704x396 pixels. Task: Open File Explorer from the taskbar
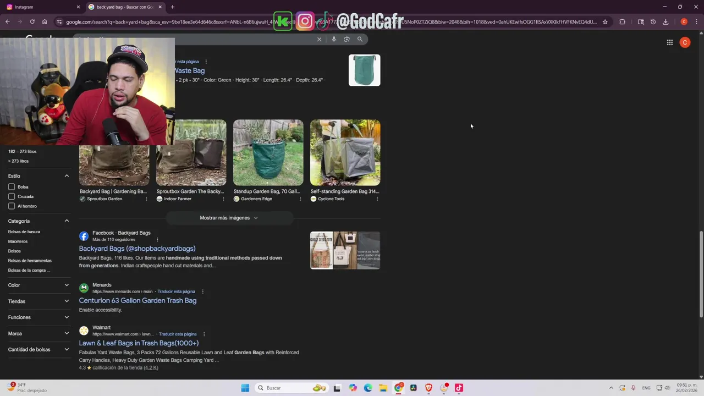383,388
